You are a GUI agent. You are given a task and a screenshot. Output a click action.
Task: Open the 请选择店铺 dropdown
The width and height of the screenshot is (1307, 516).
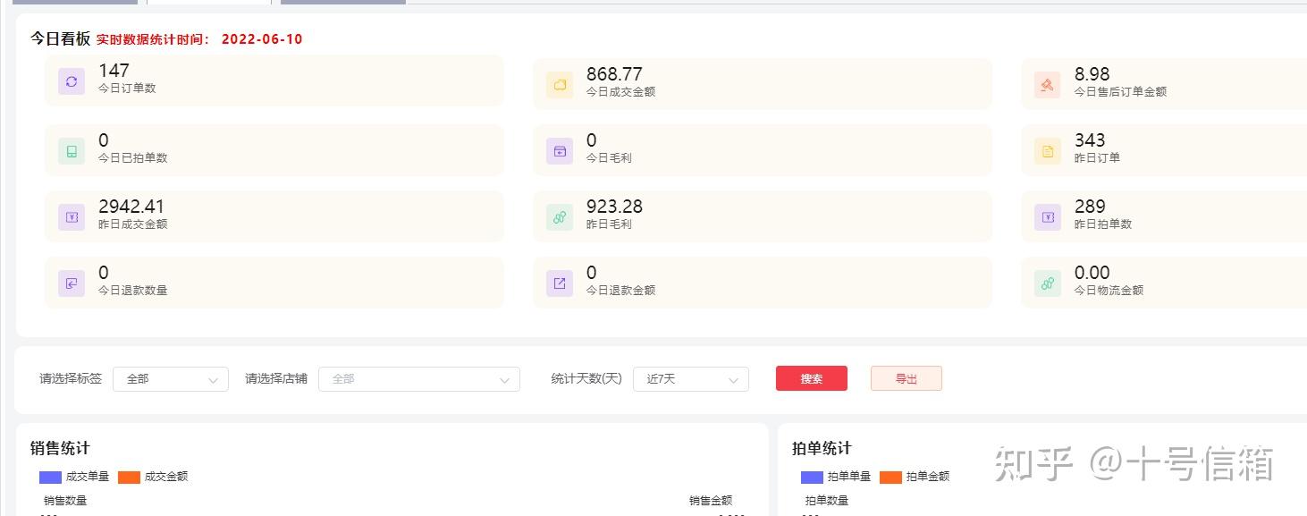click(419, 379)
